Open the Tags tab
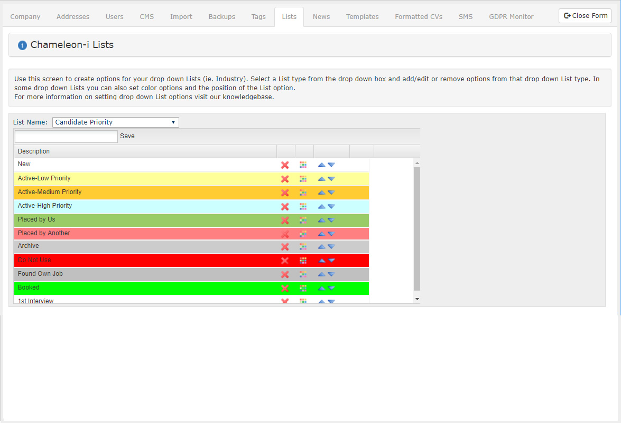 pos(258,16)
